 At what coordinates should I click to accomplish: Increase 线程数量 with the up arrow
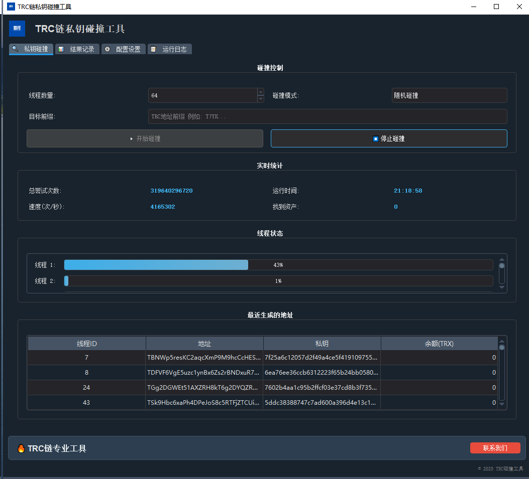[x=260, y=92]
